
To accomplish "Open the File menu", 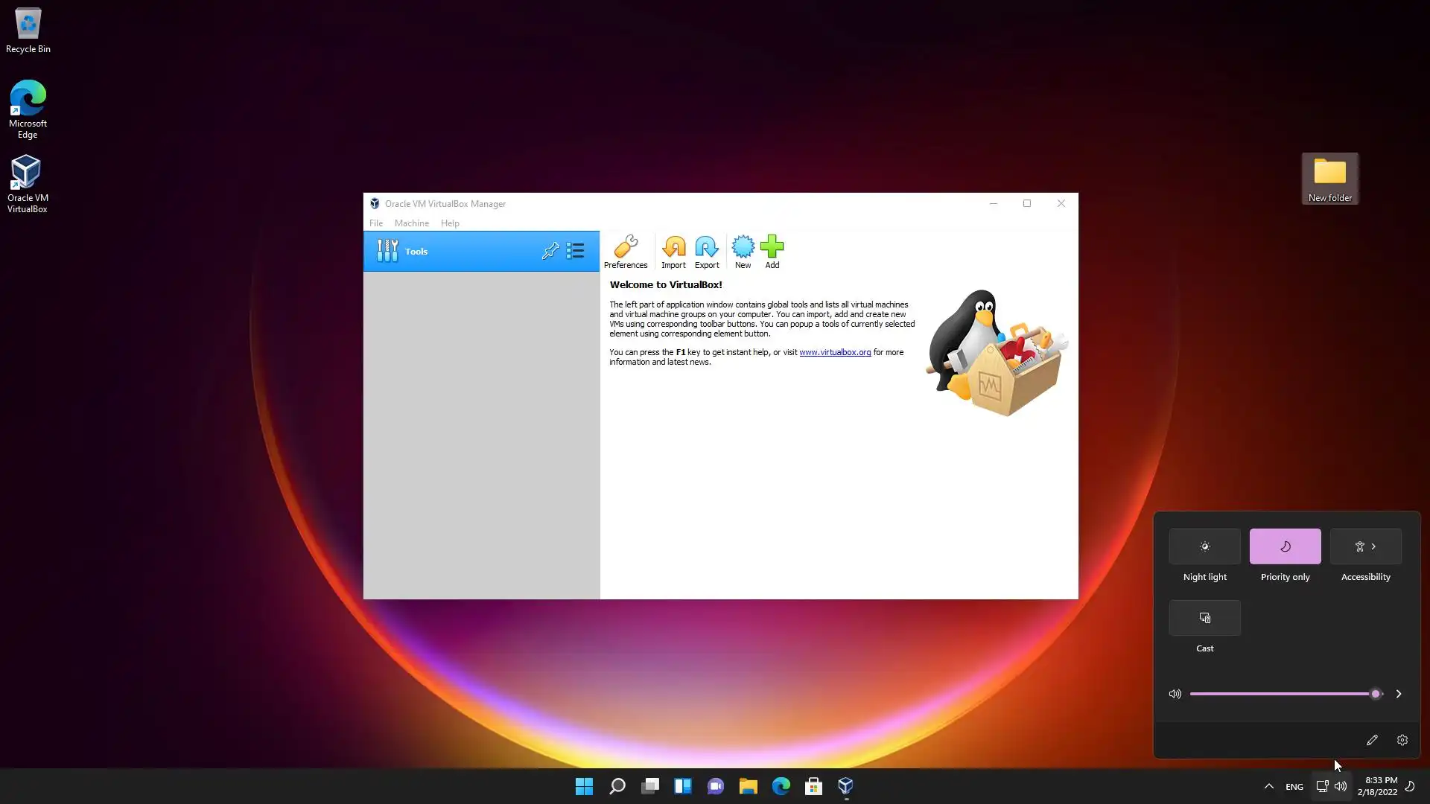I will tap(376, 223).
